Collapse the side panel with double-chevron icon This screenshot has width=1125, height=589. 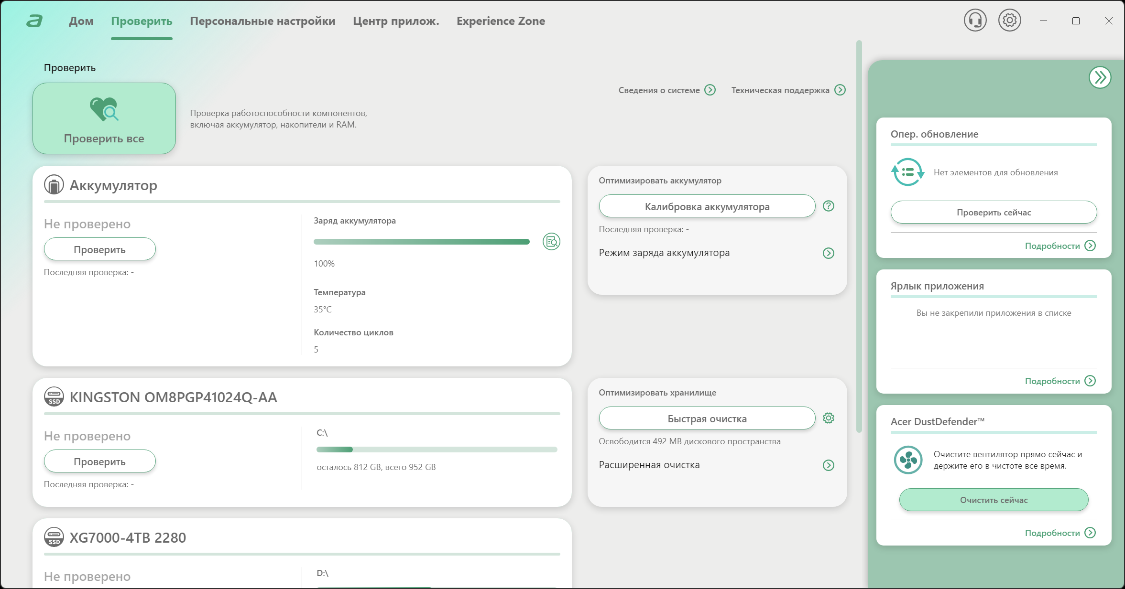click(x=1100, y=77)
